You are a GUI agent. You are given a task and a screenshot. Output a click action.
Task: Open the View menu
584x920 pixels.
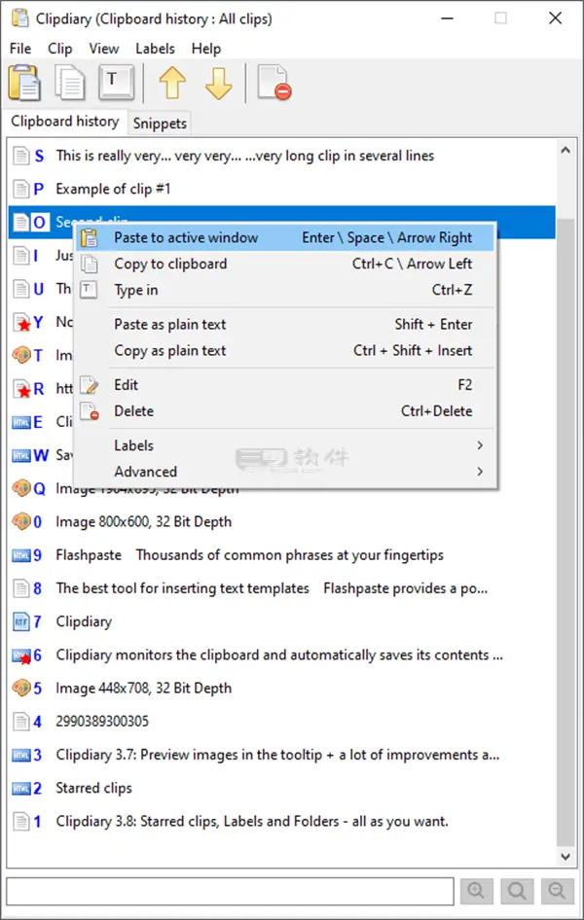pos(104,48)
